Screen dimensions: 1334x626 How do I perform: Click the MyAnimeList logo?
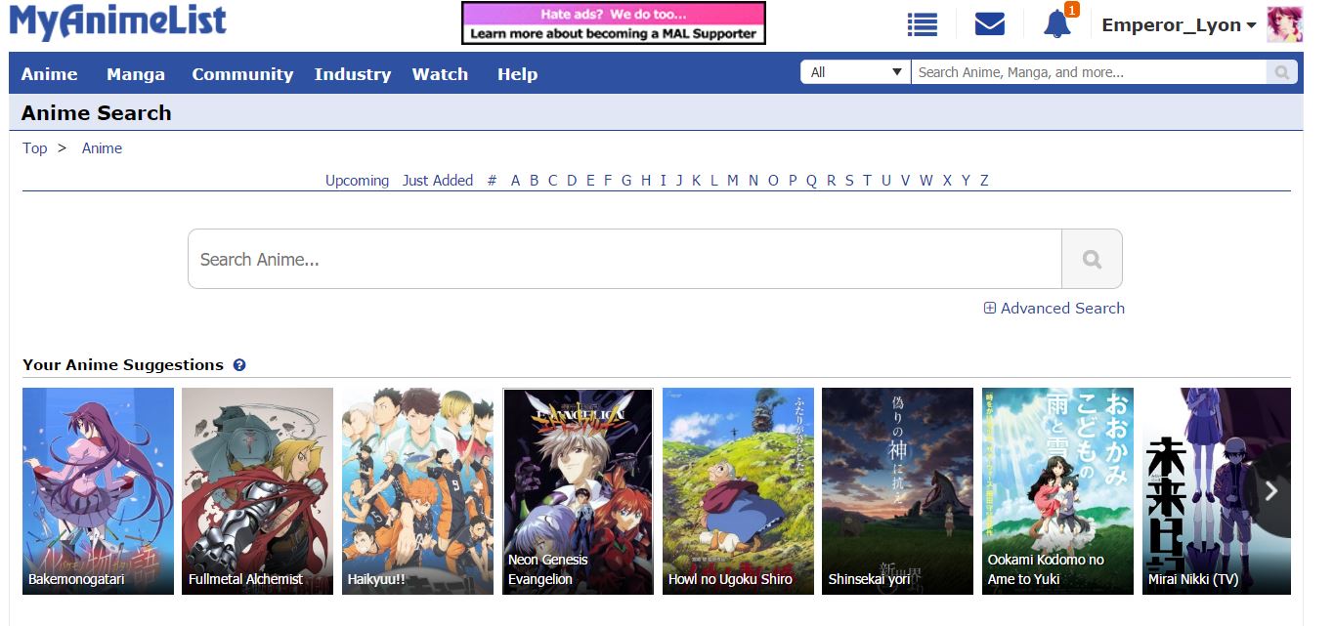point(117,21)
